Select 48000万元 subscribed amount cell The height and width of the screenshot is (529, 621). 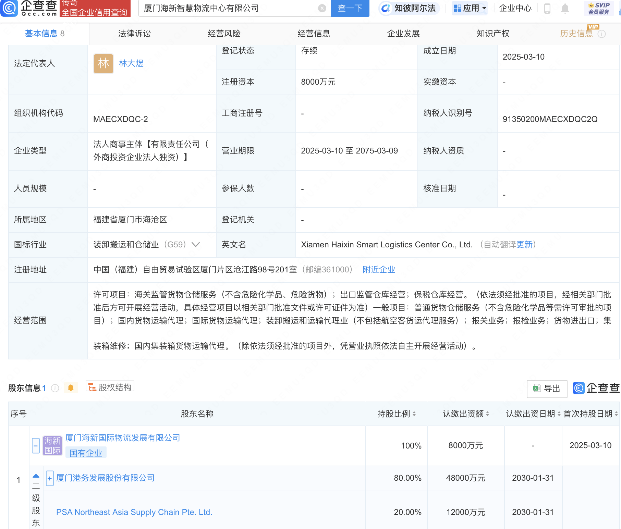(466, 478)
